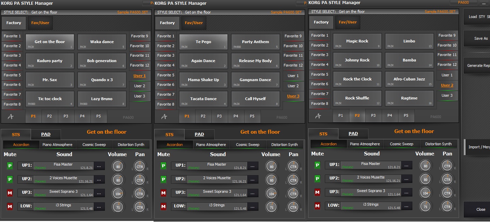Viewport: 490px width, 224px height.
Task: Select User 3 bank in right window
Action: click(x=447, y=96)
